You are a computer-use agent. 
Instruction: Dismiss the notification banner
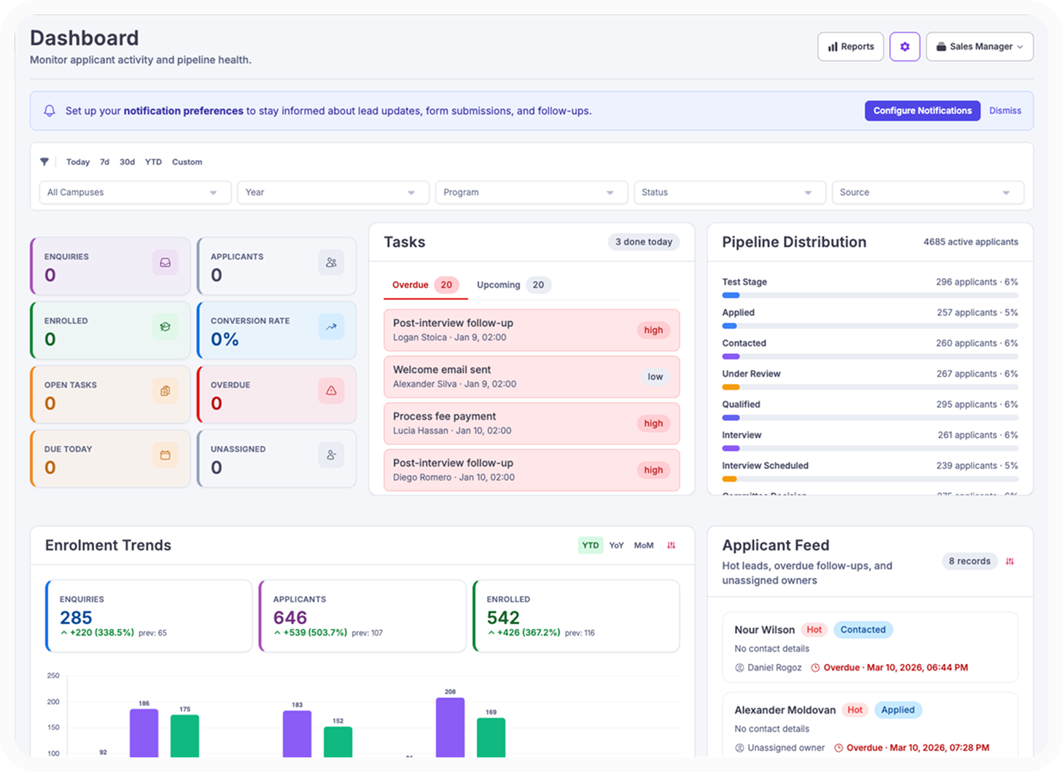pyautogui.click(x=1005, y=111)
